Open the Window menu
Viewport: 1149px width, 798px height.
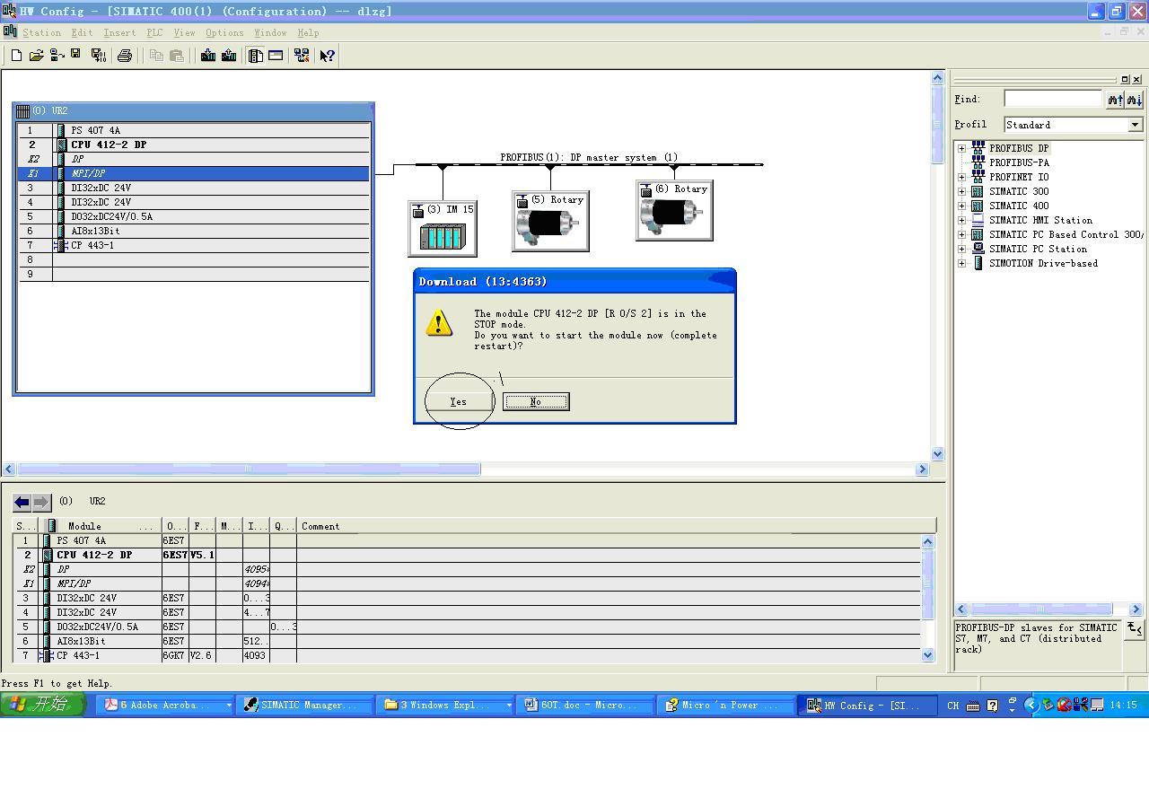point(270,32)
